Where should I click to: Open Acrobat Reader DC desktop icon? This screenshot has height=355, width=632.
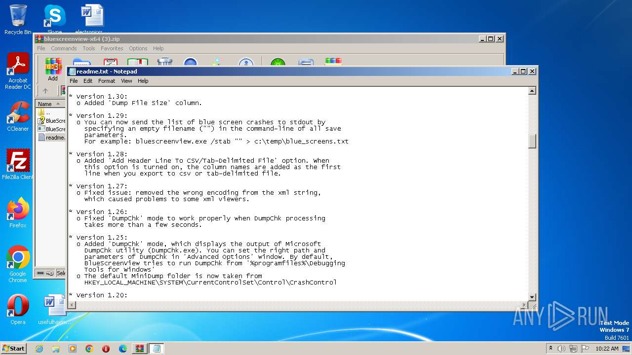(x=18, y=71)
